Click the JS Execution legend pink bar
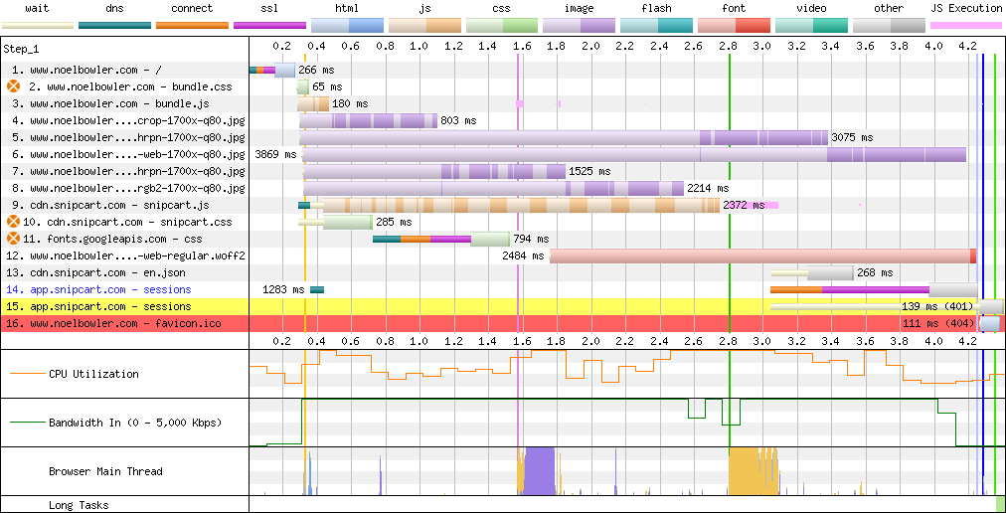1006x513 pixels. pos(966,26)
